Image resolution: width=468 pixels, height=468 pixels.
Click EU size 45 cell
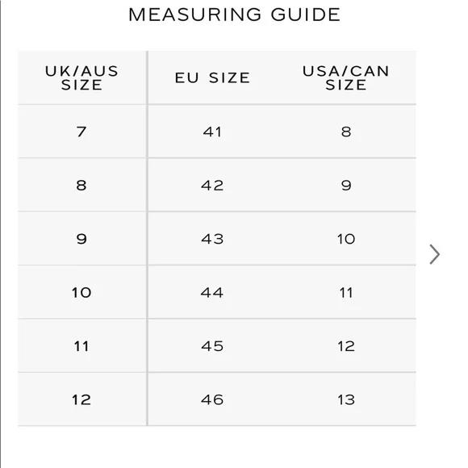[212, 346]
